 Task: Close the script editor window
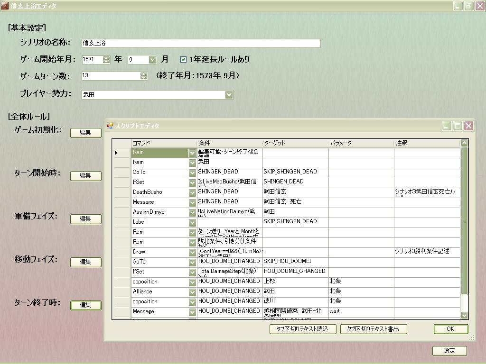[x=468, y=126]
